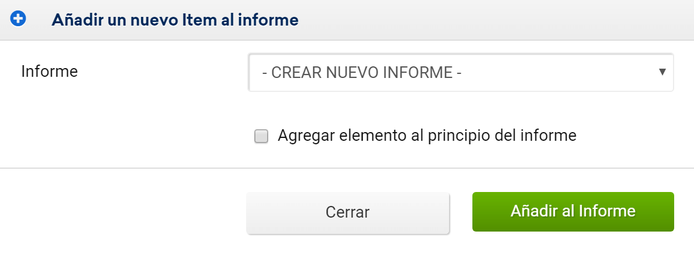Close the dialog using Cerrar

pos(348,212)
